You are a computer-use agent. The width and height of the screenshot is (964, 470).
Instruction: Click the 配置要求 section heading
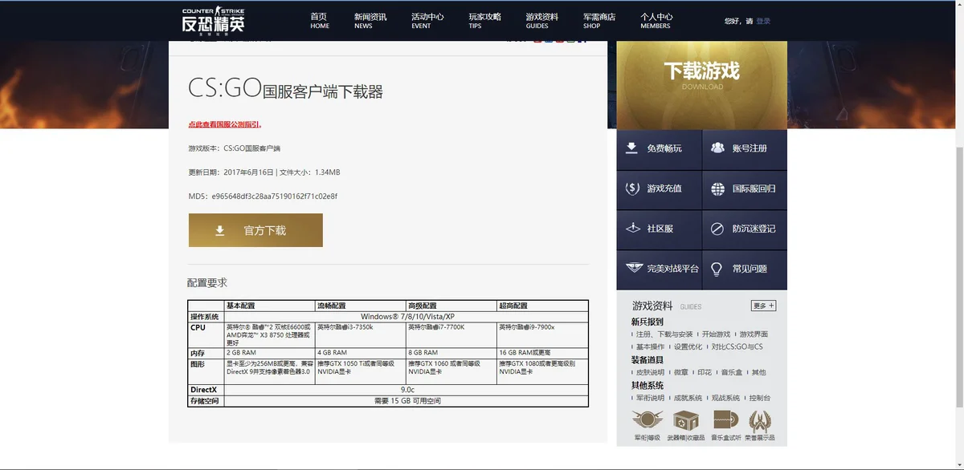(207, 282)
